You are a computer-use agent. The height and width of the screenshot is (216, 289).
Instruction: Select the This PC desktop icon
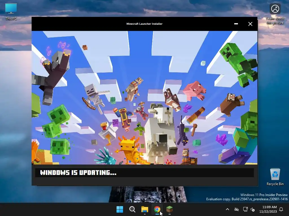(x=11, y=12)
